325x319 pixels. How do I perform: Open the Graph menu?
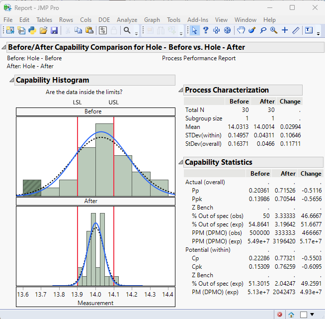[152, 20]
